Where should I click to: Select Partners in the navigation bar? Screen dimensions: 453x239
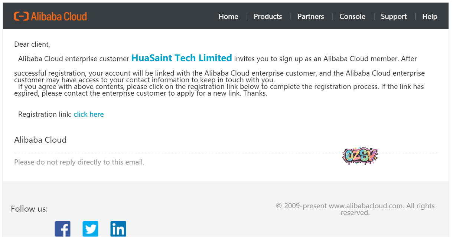coord(311,17)
